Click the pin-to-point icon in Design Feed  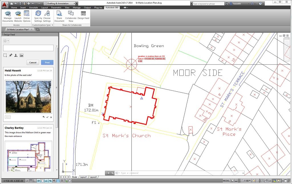tap(11, 55)
